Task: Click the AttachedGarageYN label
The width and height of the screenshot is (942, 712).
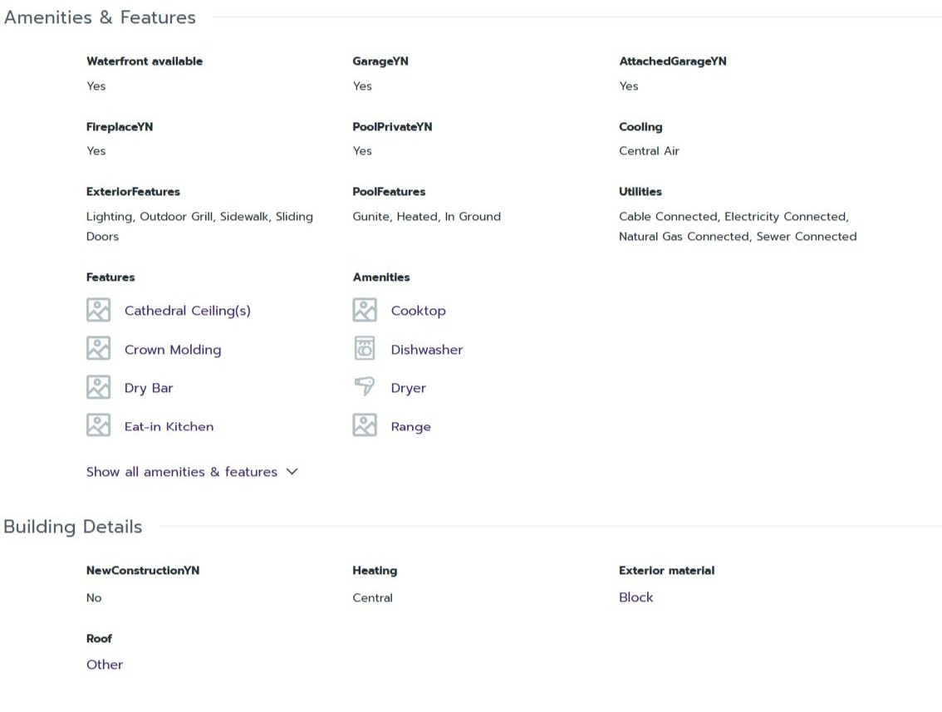Action: pos(673,61)
